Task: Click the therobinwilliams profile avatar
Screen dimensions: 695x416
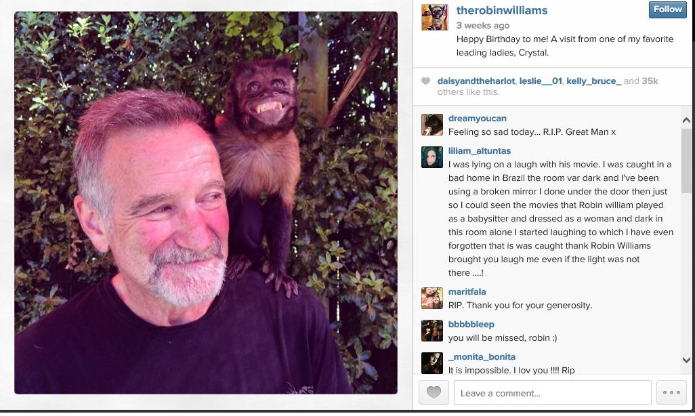Action: (434, 18)
